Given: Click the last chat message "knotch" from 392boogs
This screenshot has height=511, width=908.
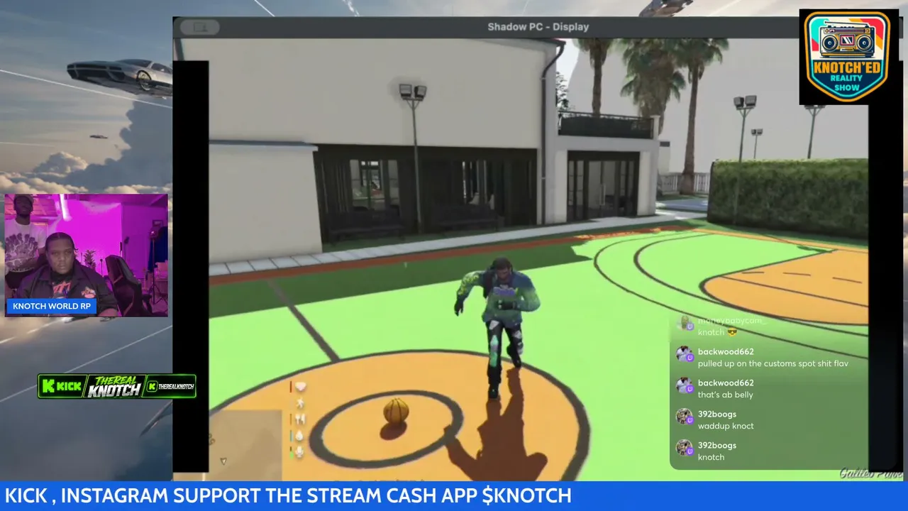Looking at the screenshot, I should [x=711, y=457].
